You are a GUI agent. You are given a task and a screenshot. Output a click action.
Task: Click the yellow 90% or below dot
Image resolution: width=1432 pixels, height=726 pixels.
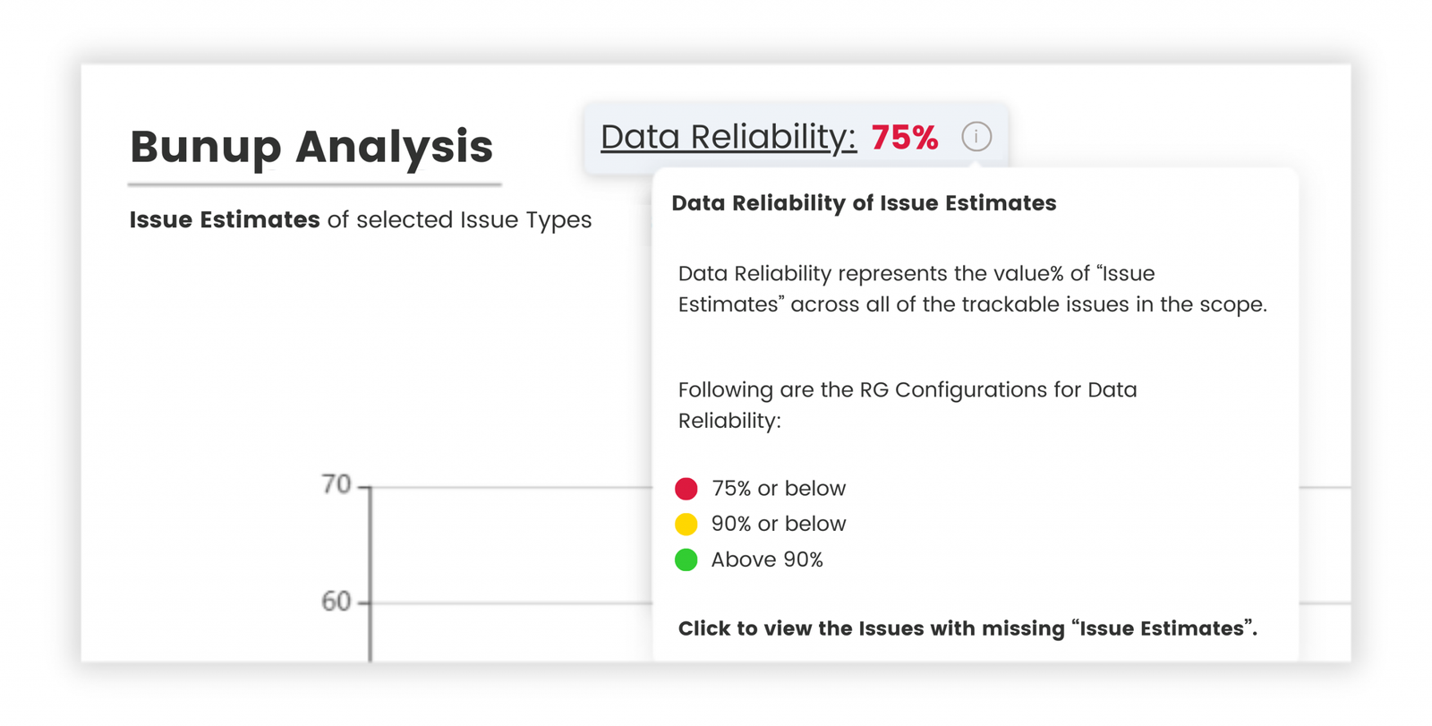coord(686,524)
